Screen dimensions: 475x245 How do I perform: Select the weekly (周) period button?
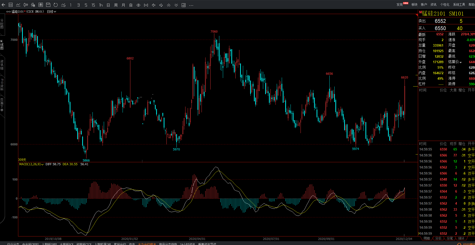click(116, 5)
